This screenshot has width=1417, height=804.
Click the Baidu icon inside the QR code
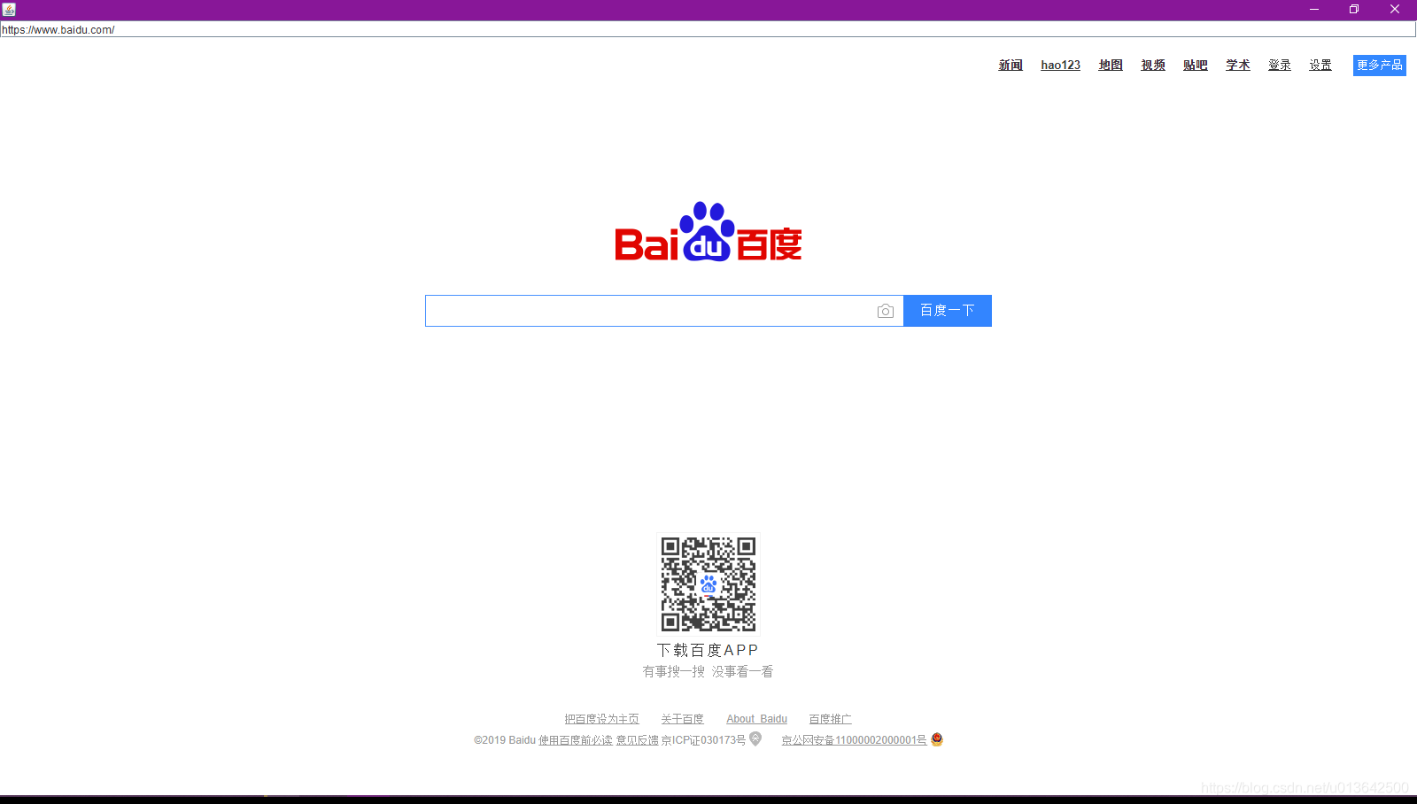[x=708, y=584]
